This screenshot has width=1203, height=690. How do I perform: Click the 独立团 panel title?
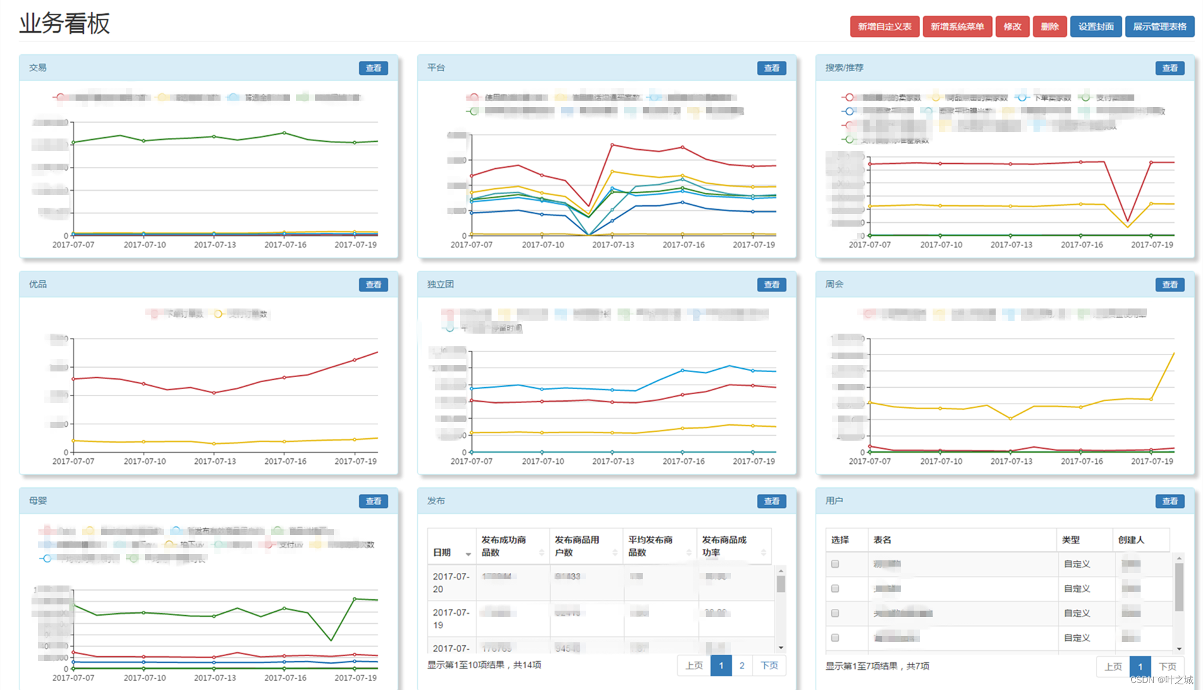coord(440,284)
